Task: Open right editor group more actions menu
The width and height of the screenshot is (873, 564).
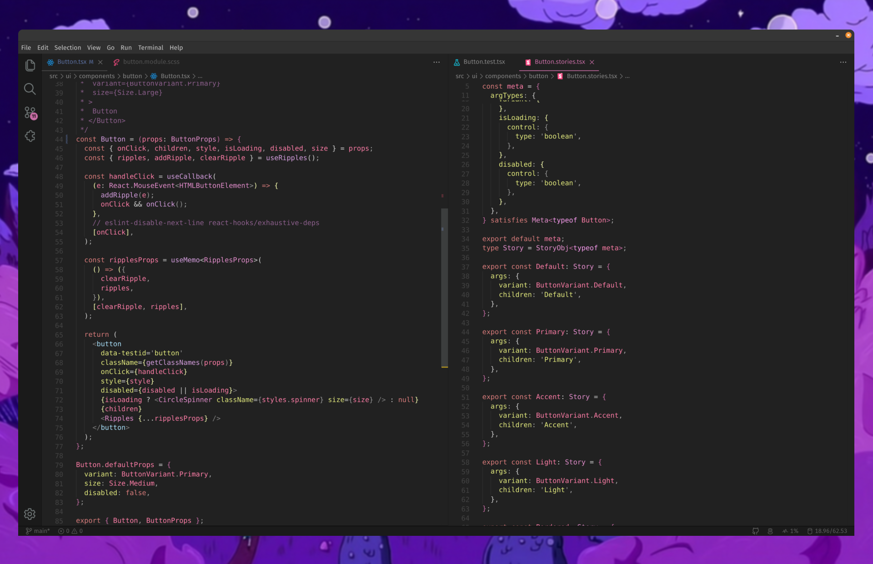Action: [x=843, y=62]
